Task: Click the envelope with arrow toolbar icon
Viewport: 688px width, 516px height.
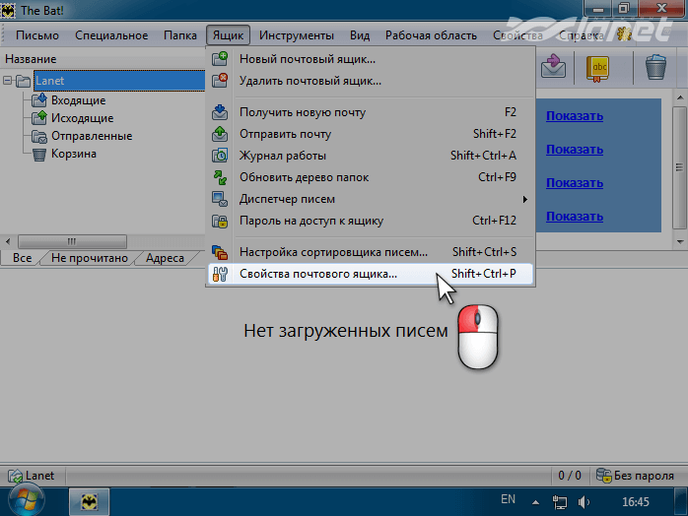Action: (x=553, y=67)
